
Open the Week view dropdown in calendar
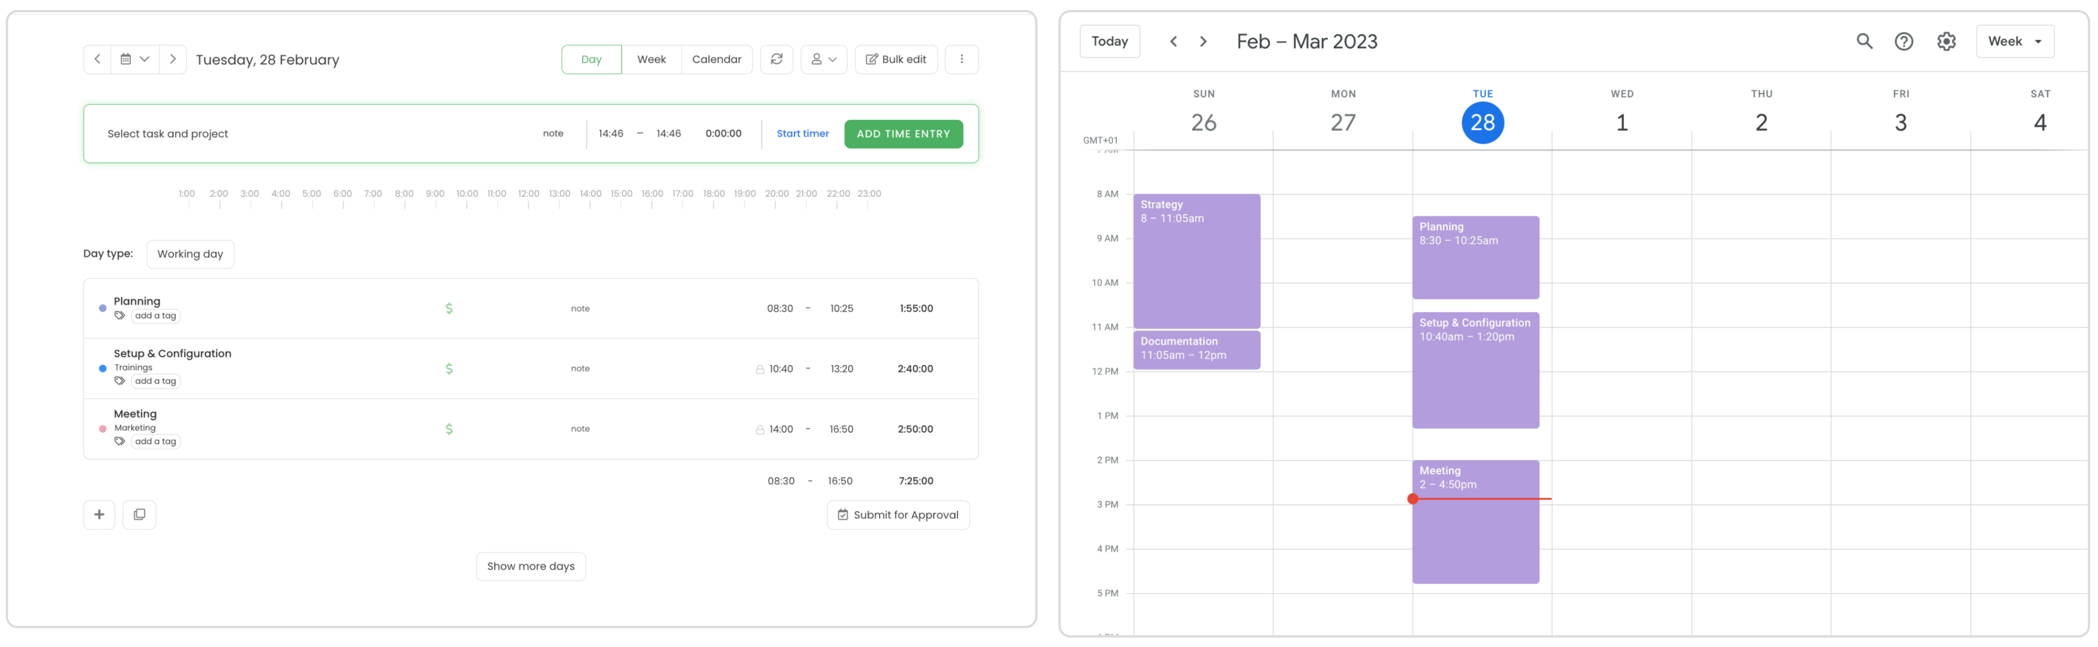coord(2014,42)
